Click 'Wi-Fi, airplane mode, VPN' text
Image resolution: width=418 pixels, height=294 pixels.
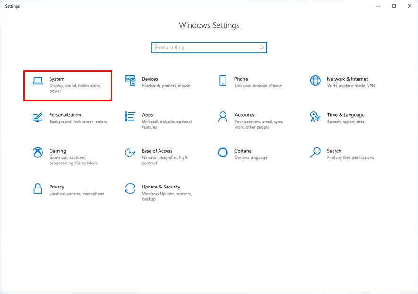tap(351, 86)
